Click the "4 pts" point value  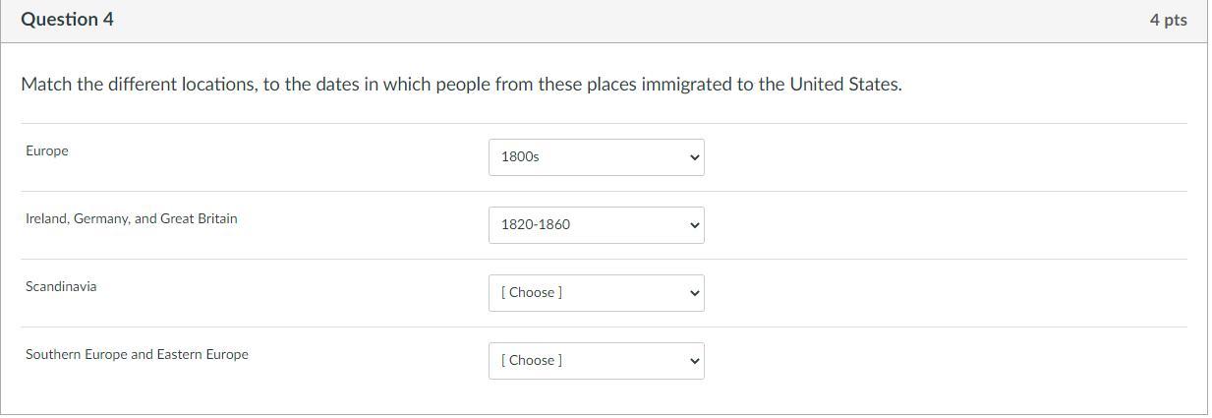pyautogui.click(x=1168, y=21)
